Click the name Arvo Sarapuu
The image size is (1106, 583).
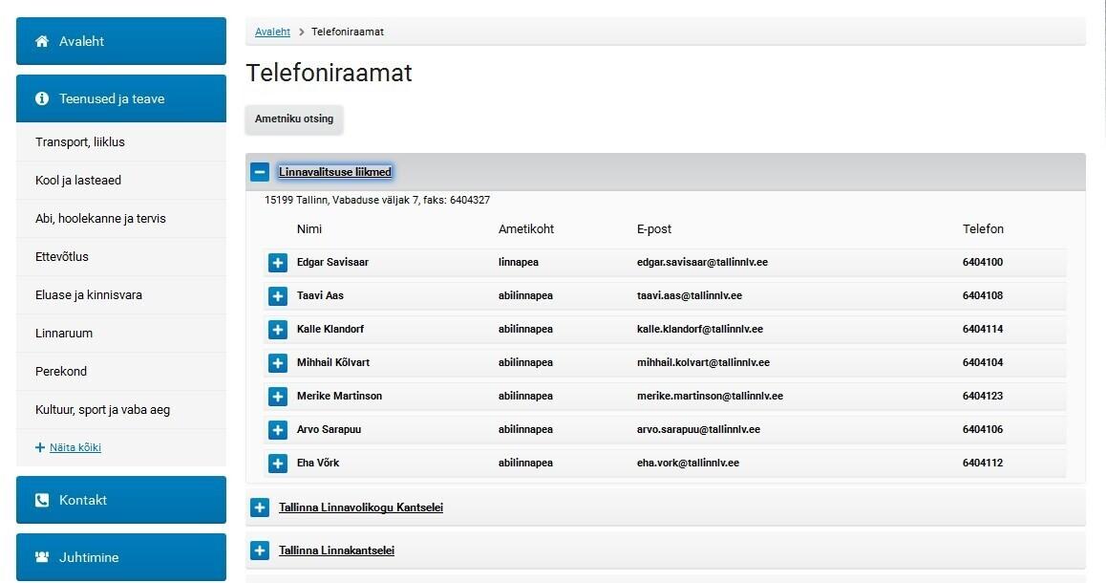[x=329, y=429]
